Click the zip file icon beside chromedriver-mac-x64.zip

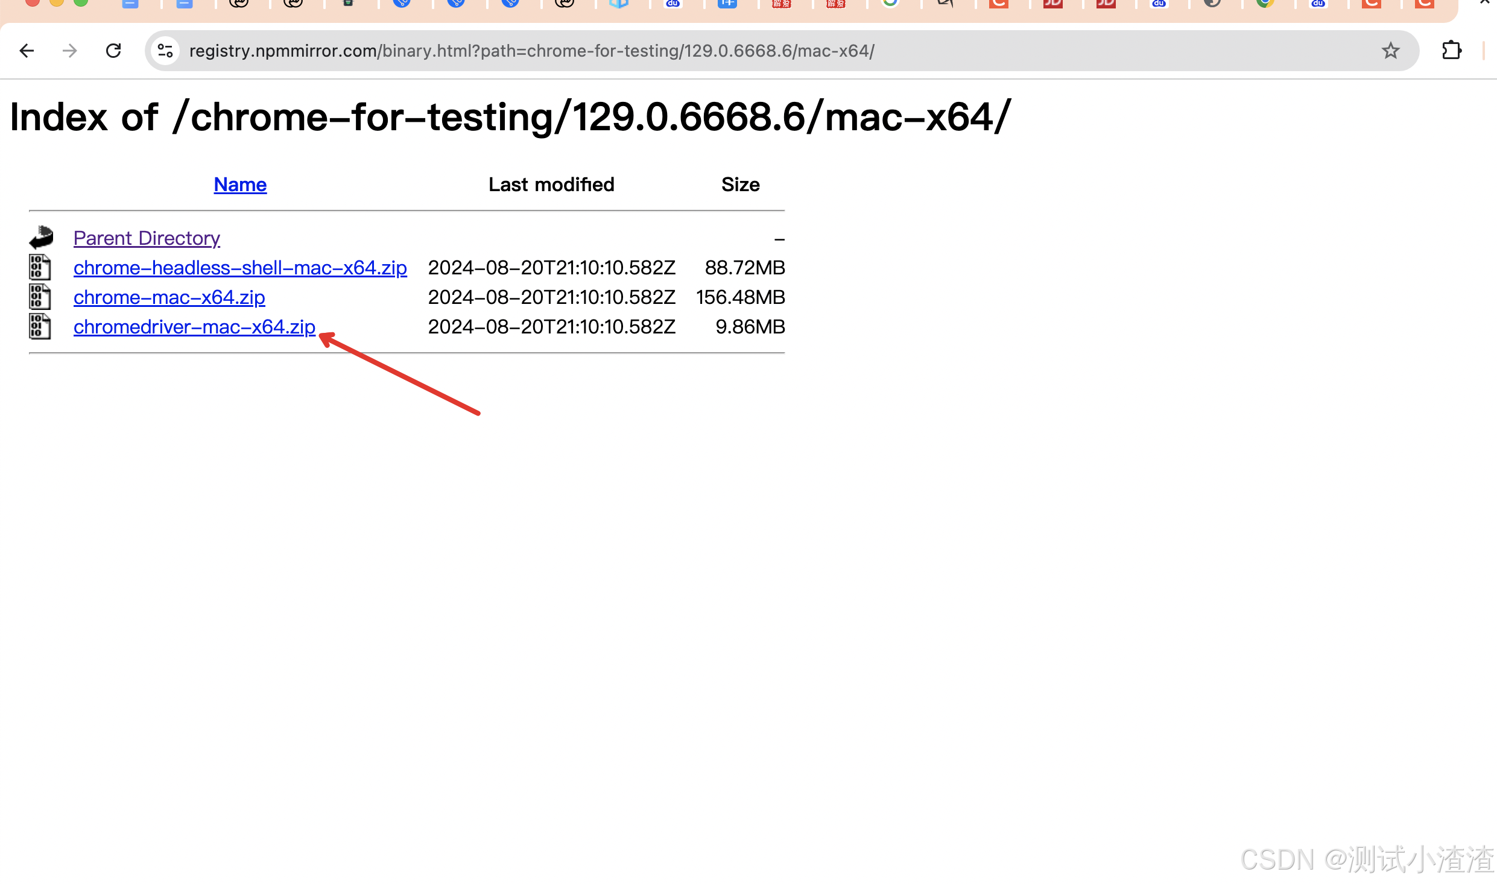(x=39, y=326)
